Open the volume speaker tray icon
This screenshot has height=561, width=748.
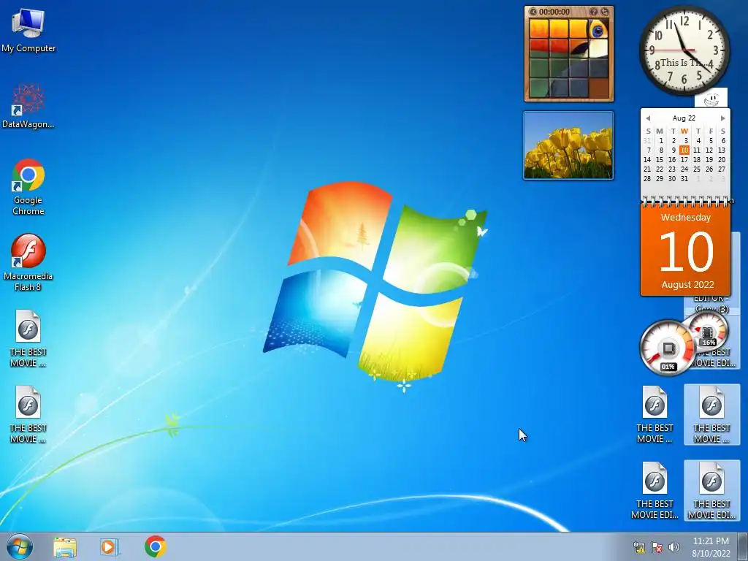coord(674,547)
